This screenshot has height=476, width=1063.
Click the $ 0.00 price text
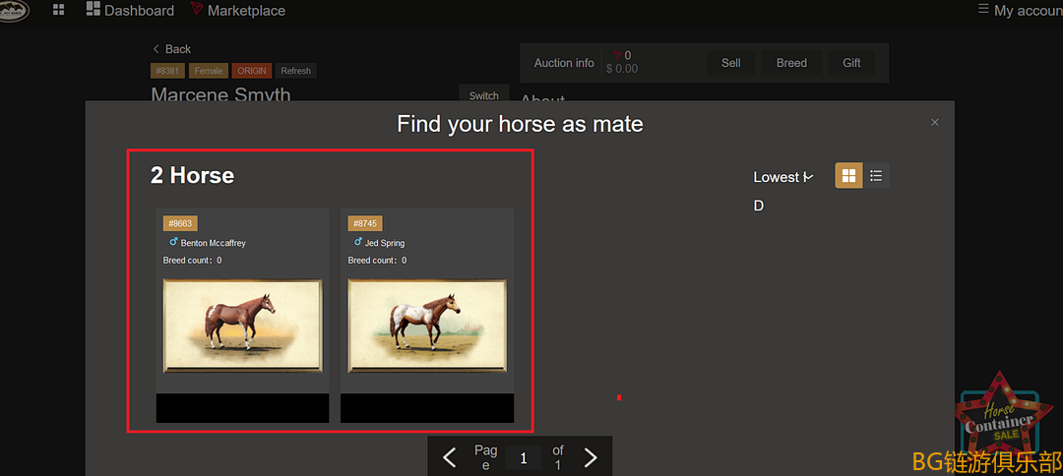(622, 69)
